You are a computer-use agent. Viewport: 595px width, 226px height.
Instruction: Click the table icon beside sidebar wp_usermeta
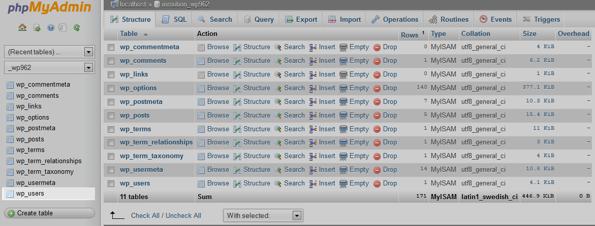coord(10,183)
